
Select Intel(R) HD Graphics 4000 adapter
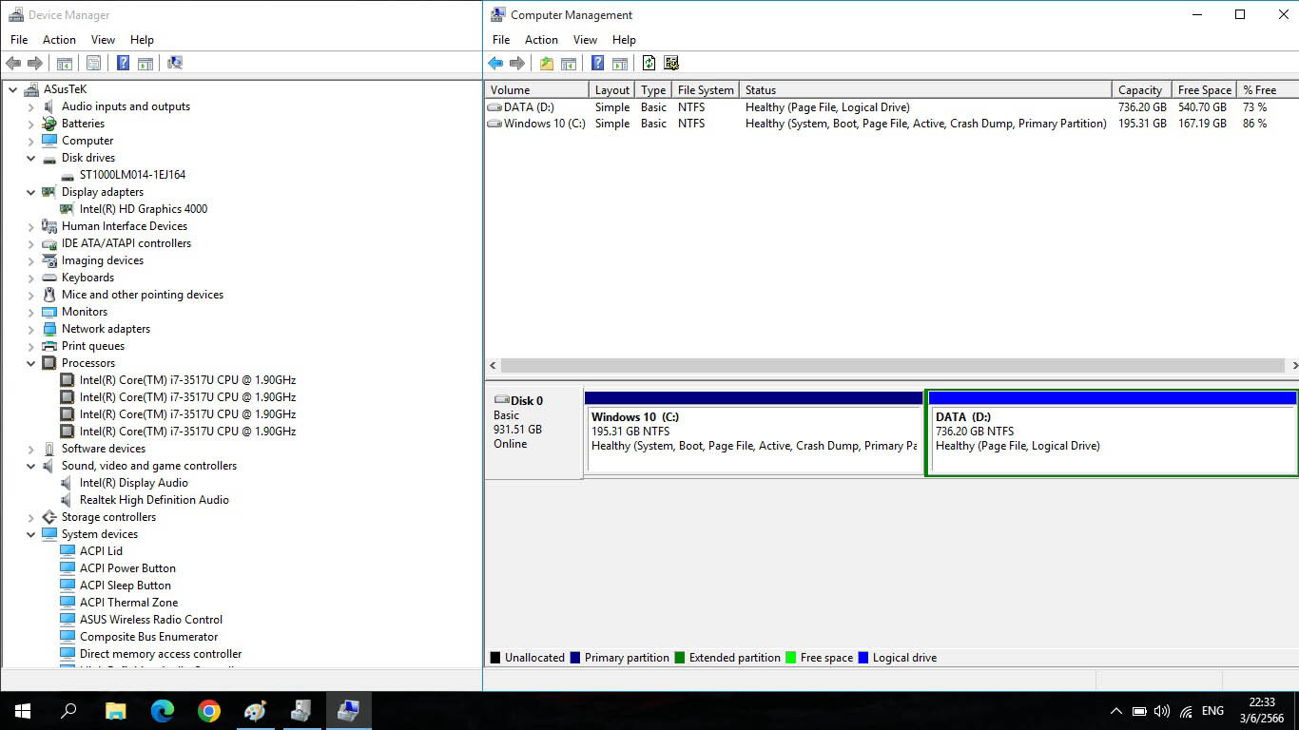[144, 209]
